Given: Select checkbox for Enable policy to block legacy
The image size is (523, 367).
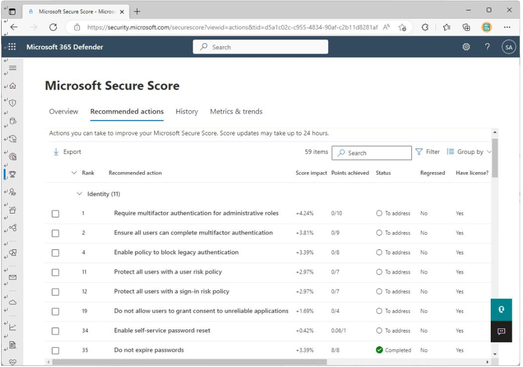Looking at the screenshot, I should (55, 253).
